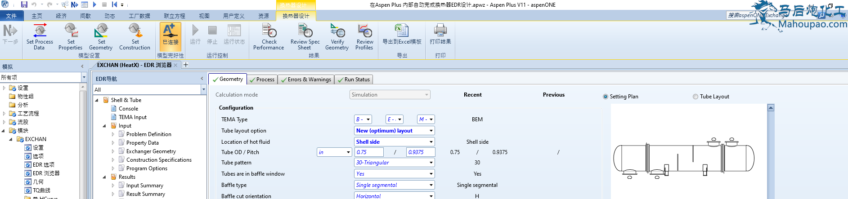Open the Geometry tab
Viewport: 848px width, 199px height.
[228, 79]
